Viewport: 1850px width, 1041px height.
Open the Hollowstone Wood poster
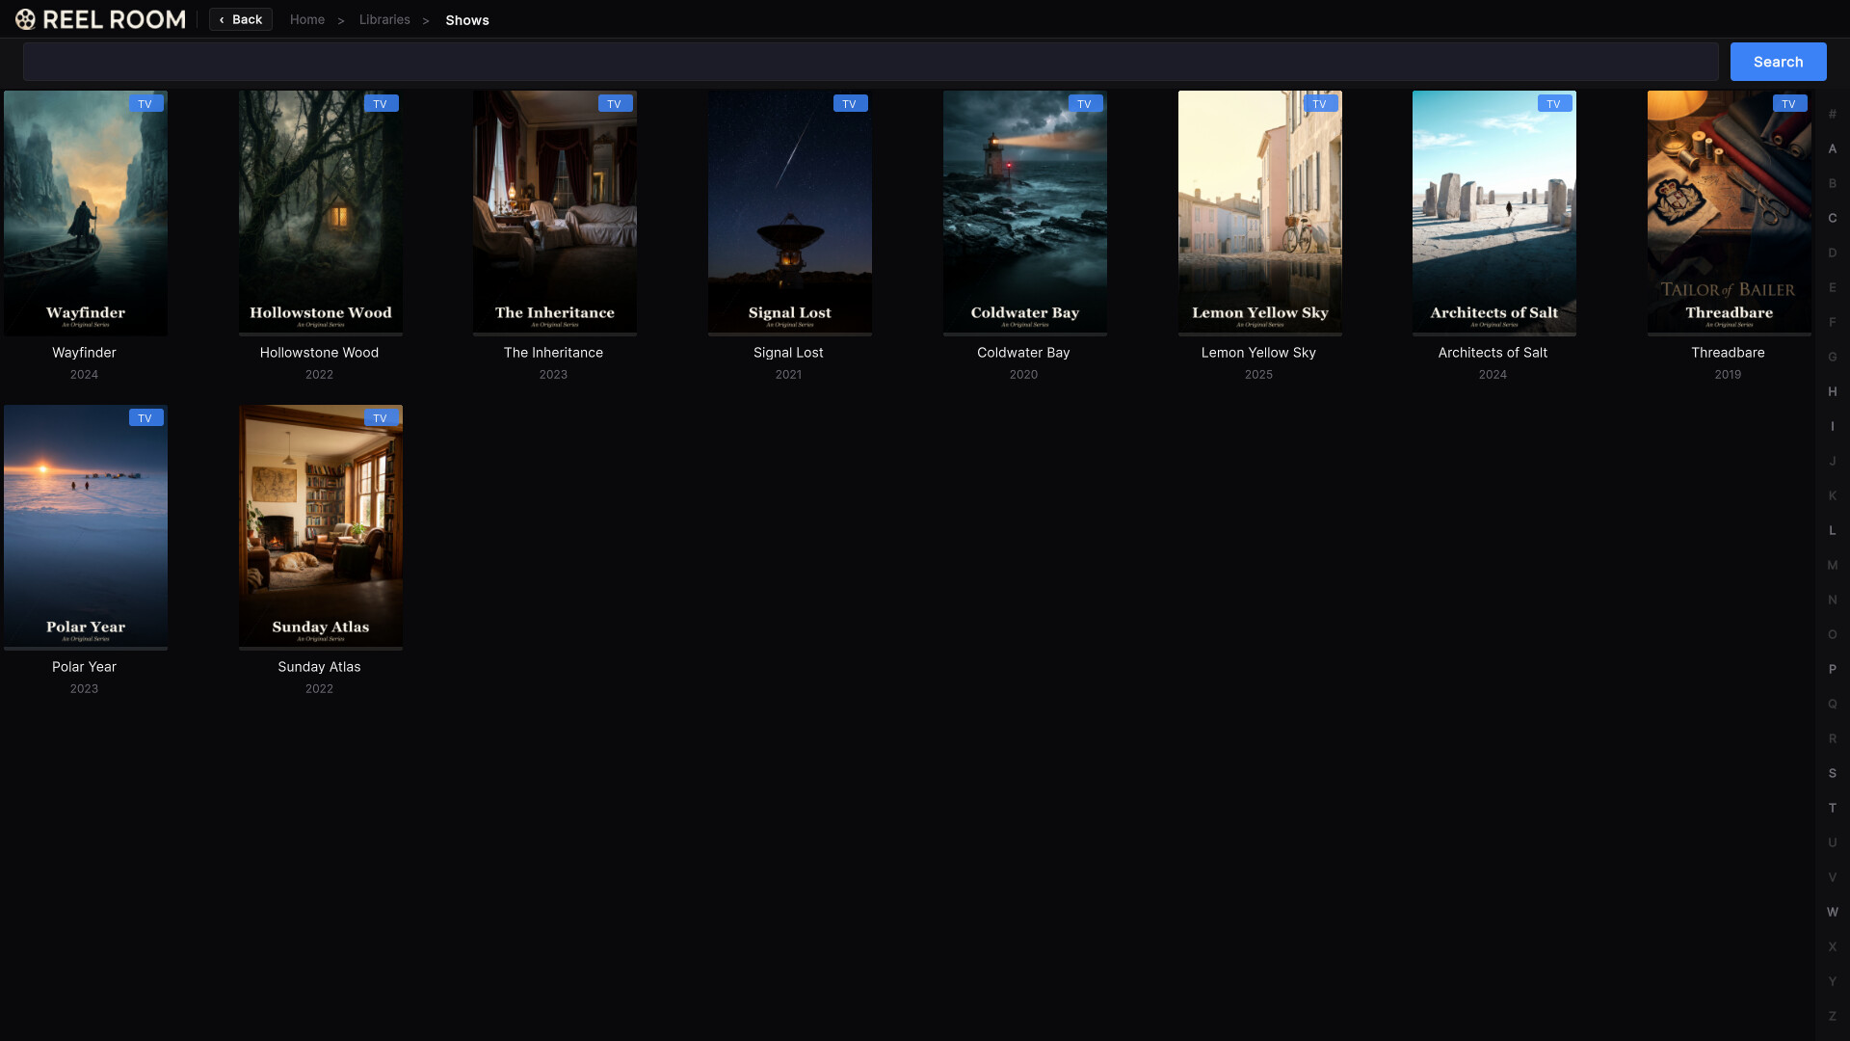(x=321, y=213)
